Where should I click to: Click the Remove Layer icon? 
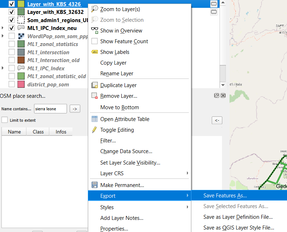pyautogui.click(x=95, y=96)
